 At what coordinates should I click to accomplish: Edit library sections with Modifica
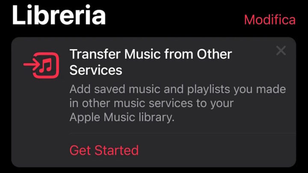coord(269,20)
